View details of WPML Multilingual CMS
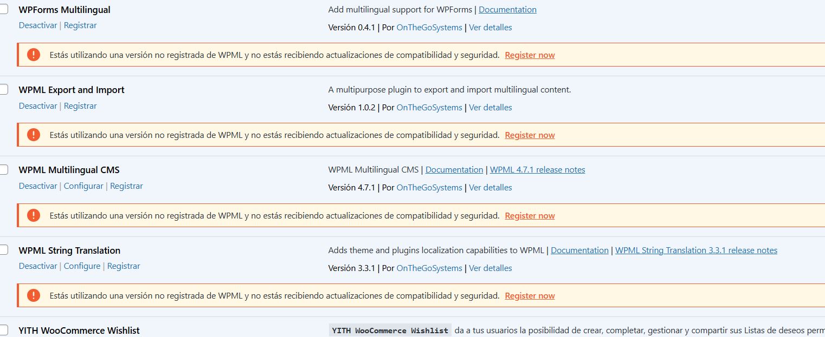 [491, 188]
